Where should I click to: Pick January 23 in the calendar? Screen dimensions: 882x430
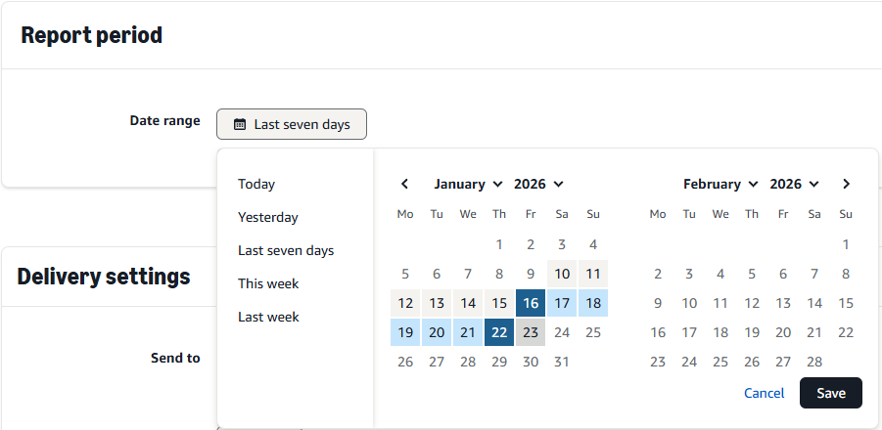(531, 332)
